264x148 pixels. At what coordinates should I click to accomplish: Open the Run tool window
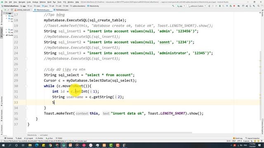coord(49,138)
